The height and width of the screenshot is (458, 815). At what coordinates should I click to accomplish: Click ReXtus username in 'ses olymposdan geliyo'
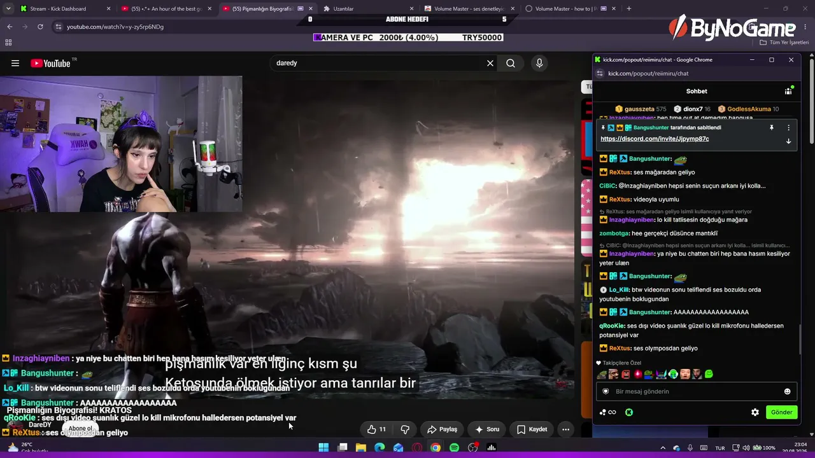620,348
